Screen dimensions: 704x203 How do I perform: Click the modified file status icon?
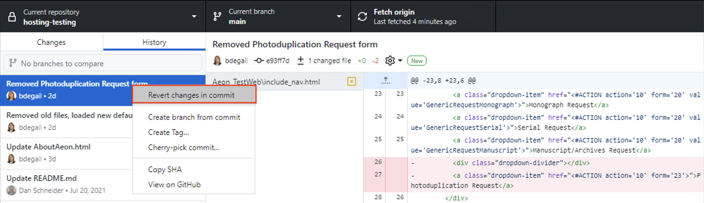click(351, 82)
